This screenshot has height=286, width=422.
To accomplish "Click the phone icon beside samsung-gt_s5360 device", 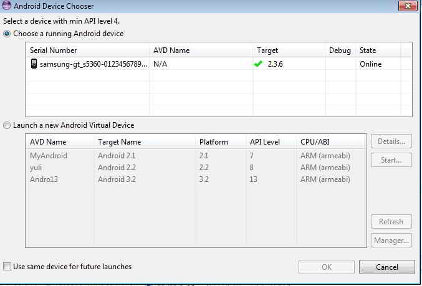I will [34, 64].
